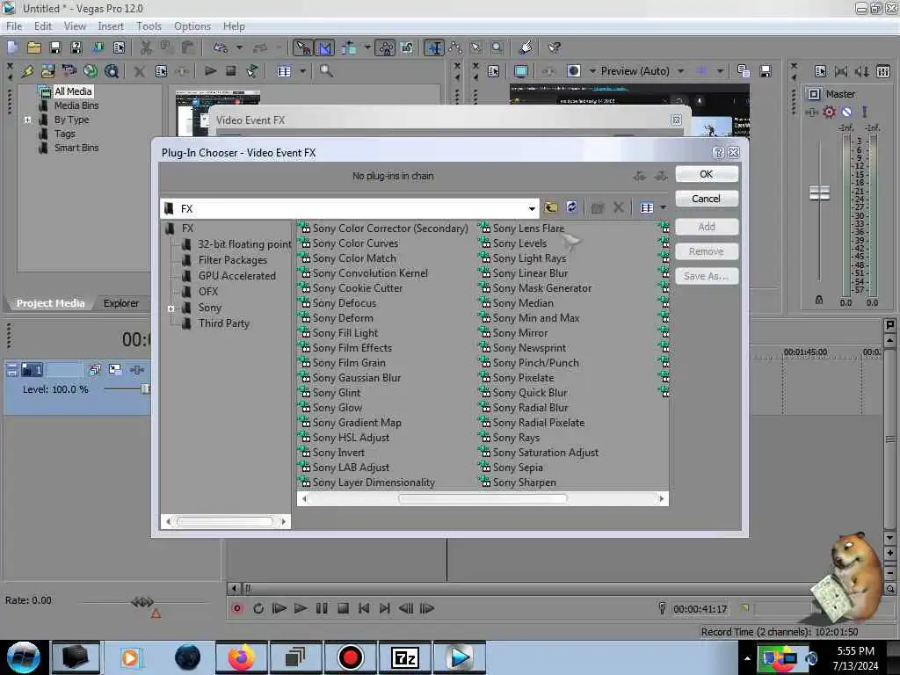Open the Project Media Views dropdown arrow
The image size is (900, 675).
pyautogui.click(x=302, y=71)
